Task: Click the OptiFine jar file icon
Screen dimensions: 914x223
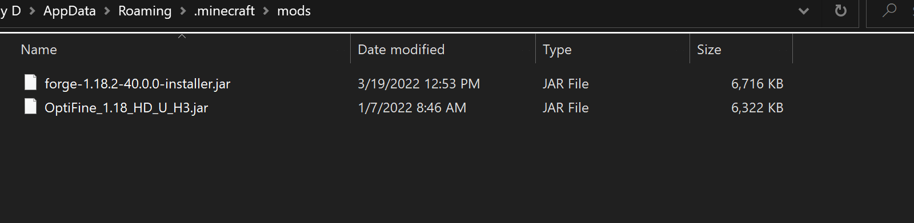Action: point(31,107)
